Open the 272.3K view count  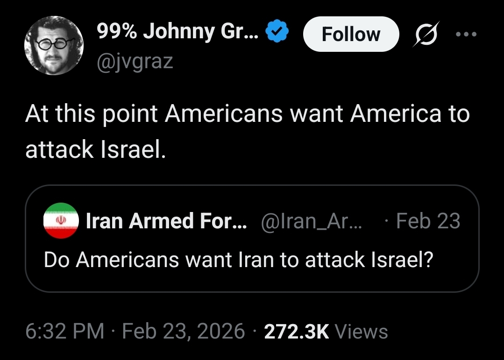click(297, 332)
